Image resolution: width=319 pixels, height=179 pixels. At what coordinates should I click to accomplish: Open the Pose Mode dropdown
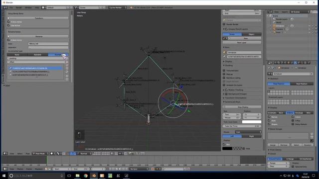click(40, 154)
